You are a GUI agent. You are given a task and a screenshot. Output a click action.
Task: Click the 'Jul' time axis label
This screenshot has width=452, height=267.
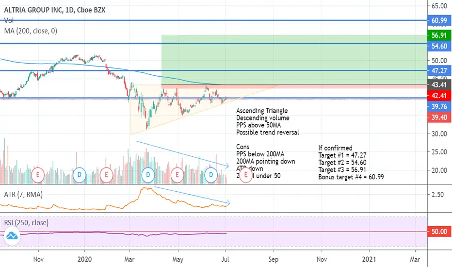(225, 259)
